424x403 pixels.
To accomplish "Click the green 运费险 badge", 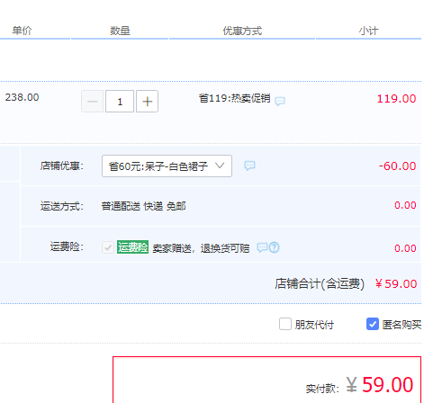I will [132, 247].
